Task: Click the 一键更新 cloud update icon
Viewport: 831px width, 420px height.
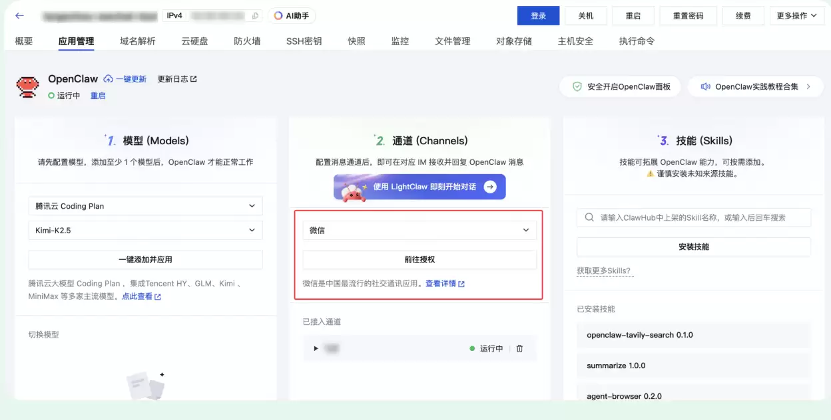Action: 108,79
